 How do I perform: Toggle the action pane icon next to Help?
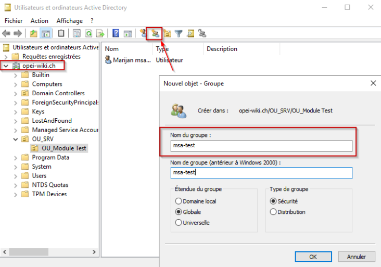[x=128, y=33]
